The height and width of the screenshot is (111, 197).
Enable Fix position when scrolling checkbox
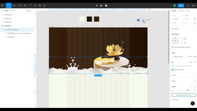pos(172,47)
